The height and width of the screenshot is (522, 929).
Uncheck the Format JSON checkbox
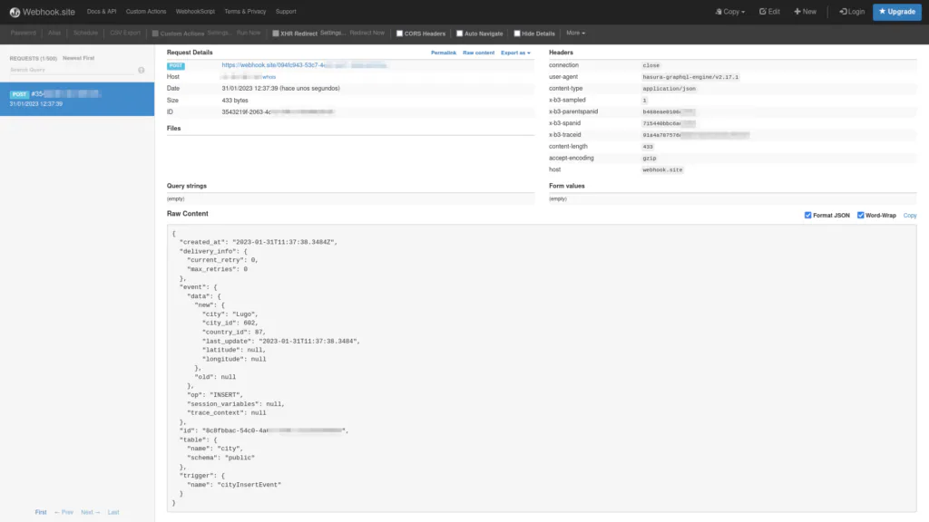coord(807,216)
